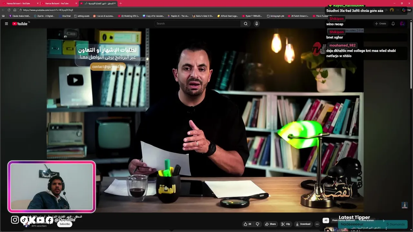Click the browser address bar URL
Image resolution: width=413 pixels, height=232 pixels.
(x=48, y=10)
